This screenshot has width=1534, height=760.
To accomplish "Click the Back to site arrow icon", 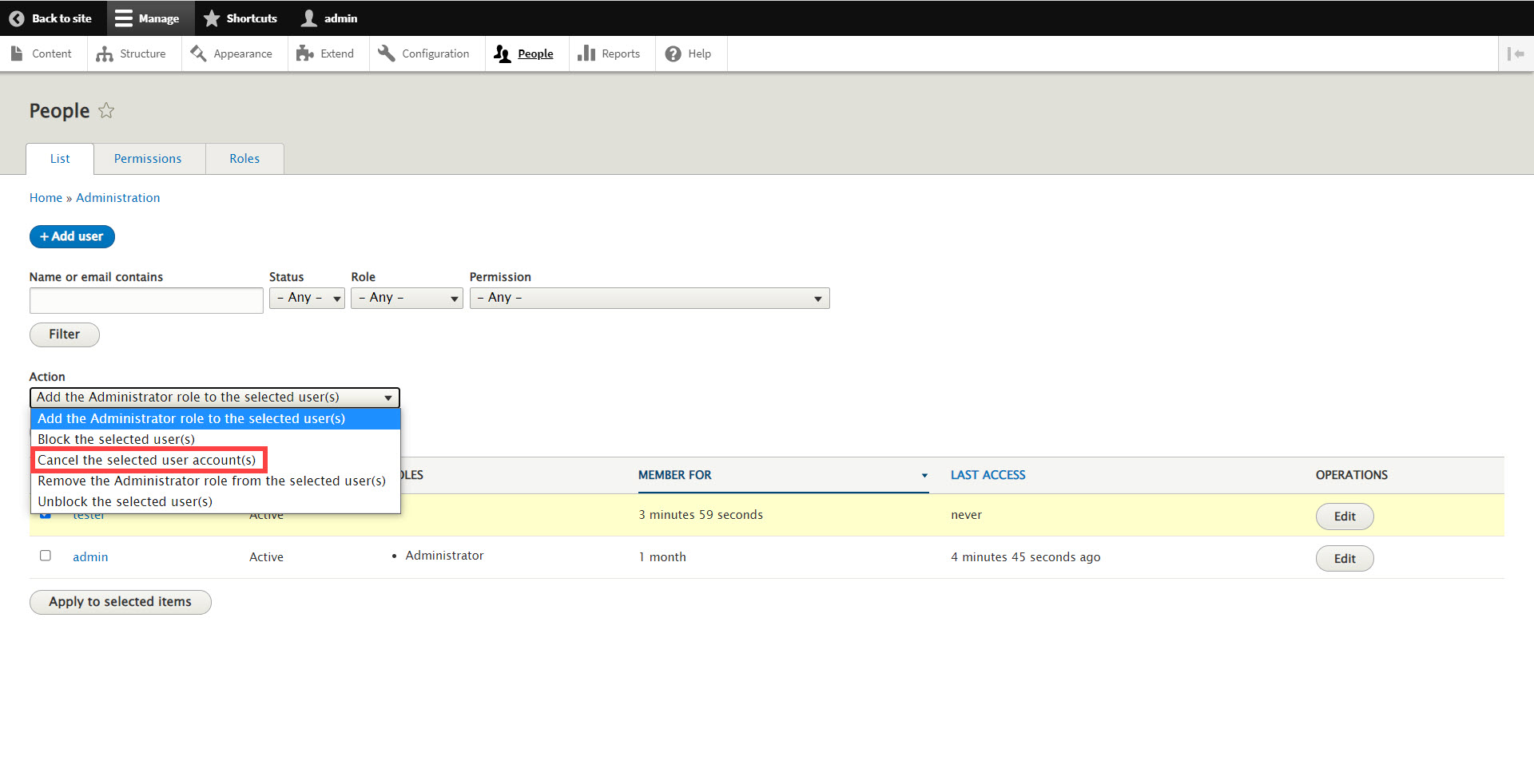I will [17, 18].
